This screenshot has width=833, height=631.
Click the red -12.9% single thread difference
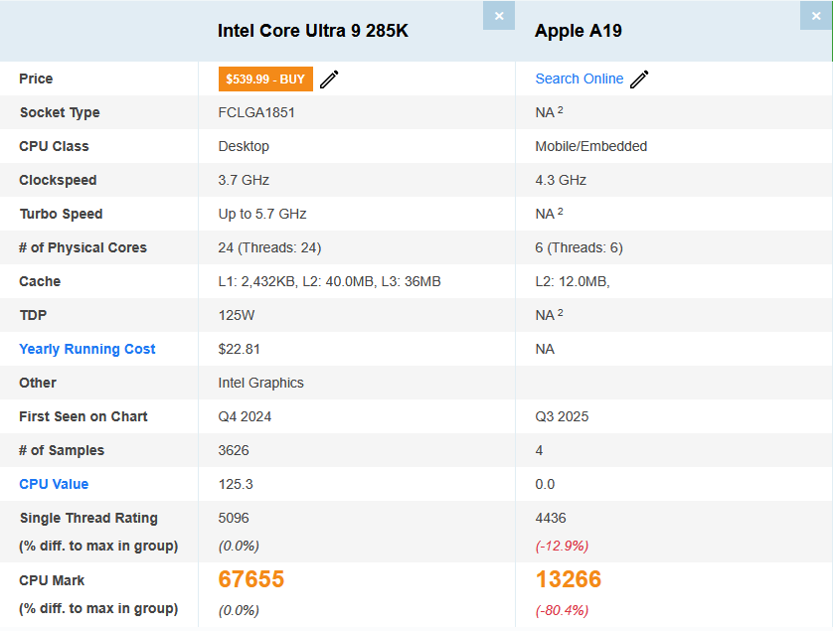tap(562, 546)
